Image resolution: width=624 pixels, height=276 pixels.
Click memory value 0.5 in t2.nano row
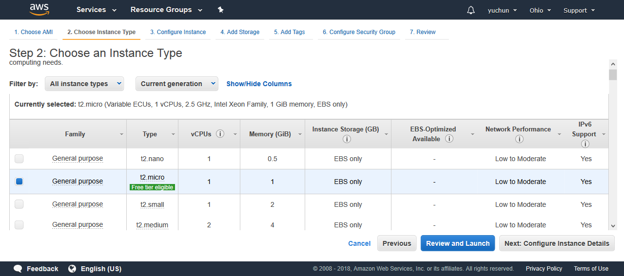click(x=273, y=159)
